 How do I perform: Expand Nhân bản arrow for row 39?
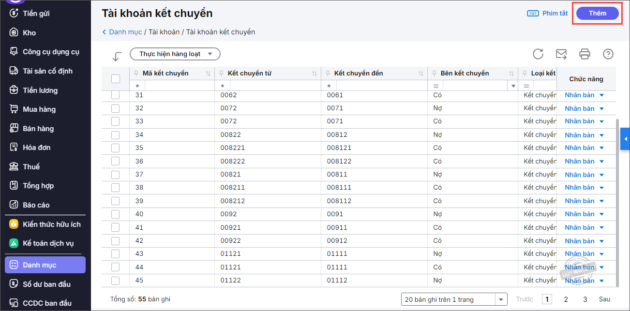[x=602, y=201]
